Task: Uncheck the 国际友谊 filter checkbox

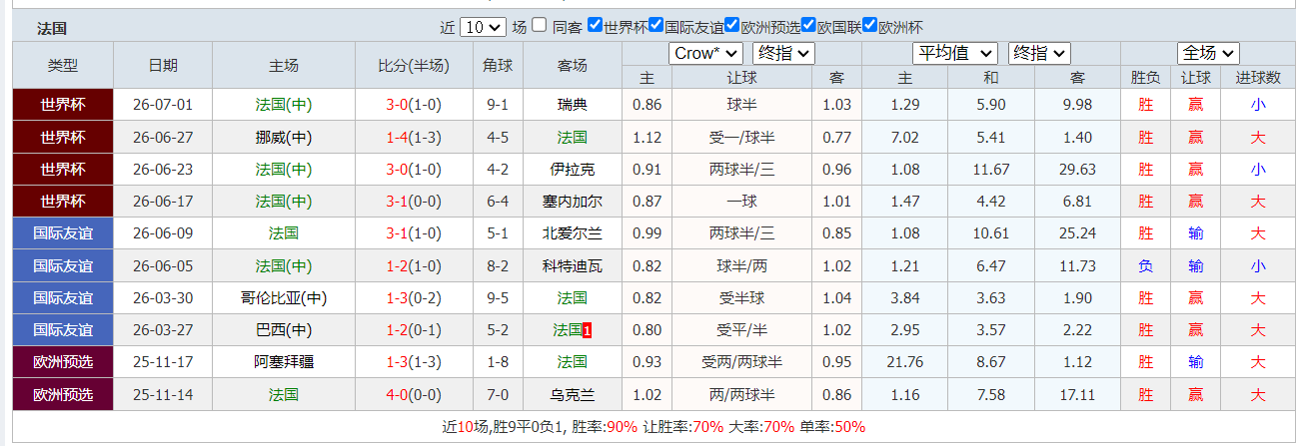Action: [655, 26]
